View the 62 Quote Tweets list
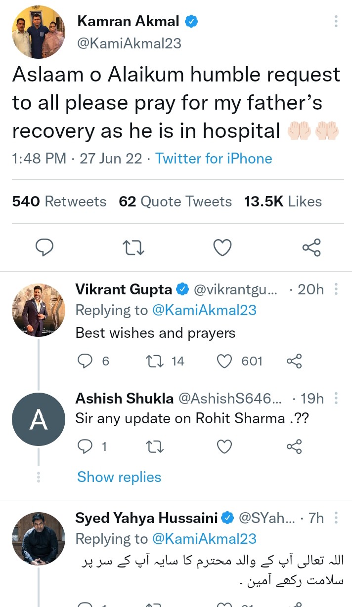 click(x=175, y=202)
